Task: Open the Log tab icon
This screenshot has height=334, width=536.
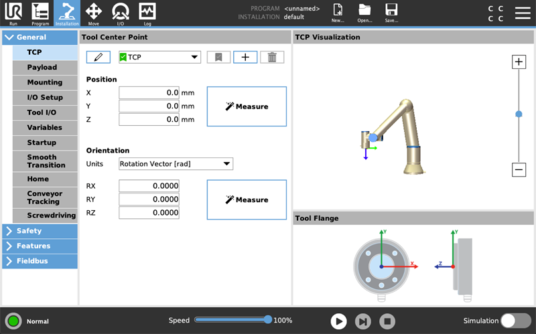Action: click(147, 13)
